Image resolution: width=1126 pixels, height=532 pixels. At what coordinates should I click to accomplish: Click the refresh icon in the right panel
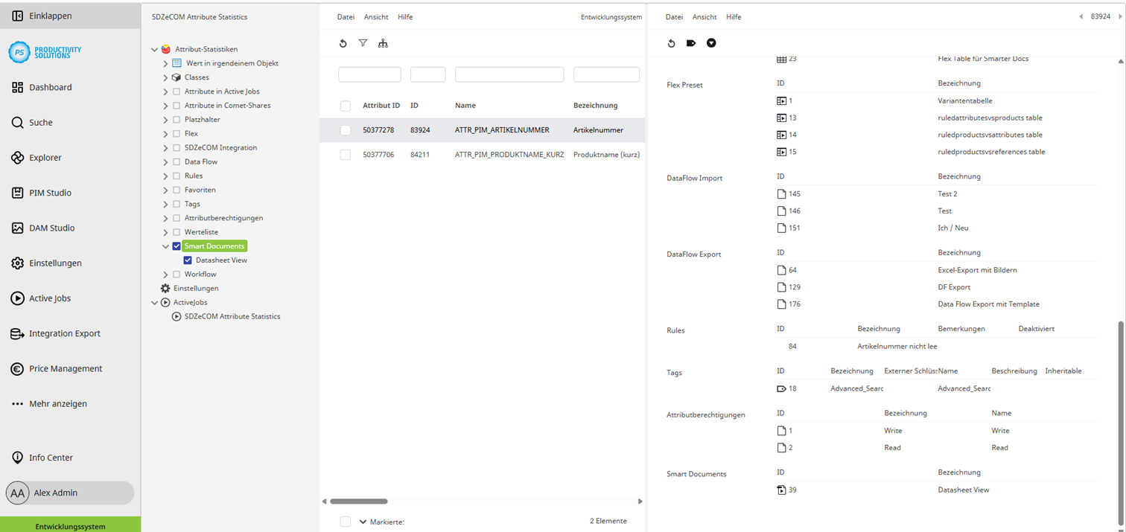pyautogui.click(x=671, y=43)
